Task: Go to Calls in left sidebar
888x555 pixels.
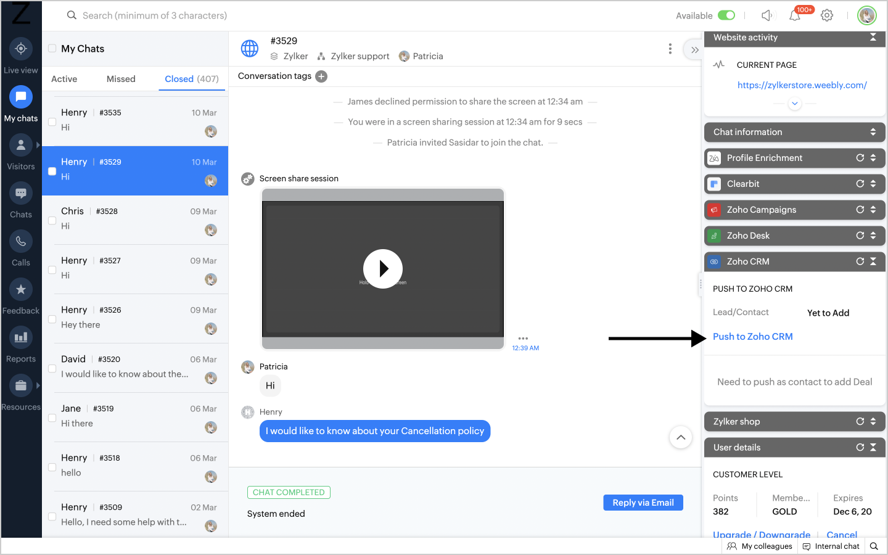Action: [x=21, y=242]
